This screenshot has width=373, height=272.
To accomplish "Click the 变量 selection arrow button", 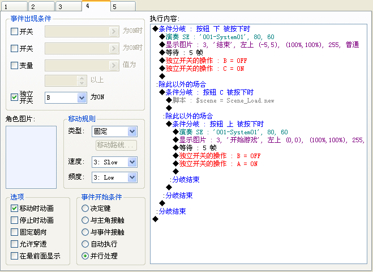I will click(114, 65).
